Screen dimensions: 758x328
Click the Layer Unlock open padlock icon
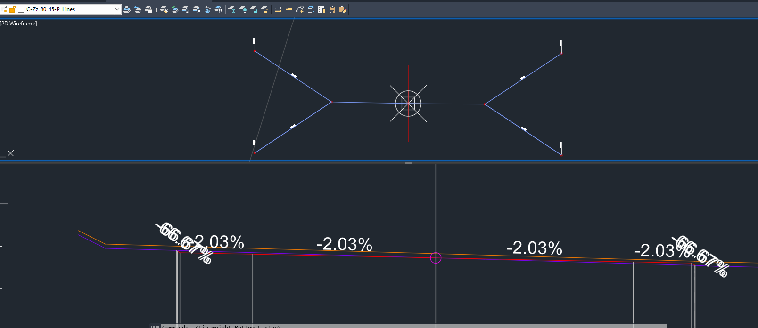(x=265, y=9)
